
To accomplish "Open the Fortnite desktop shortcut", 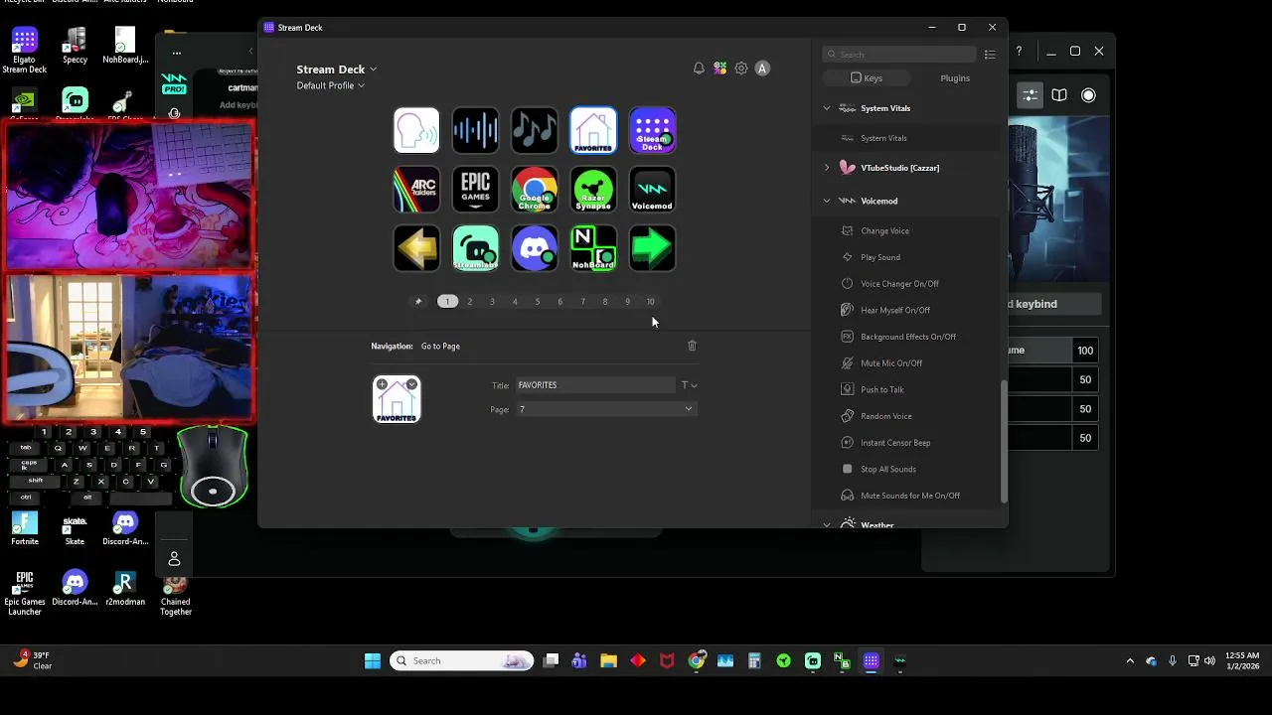I will pyautogui.click(x=25, y=528).
